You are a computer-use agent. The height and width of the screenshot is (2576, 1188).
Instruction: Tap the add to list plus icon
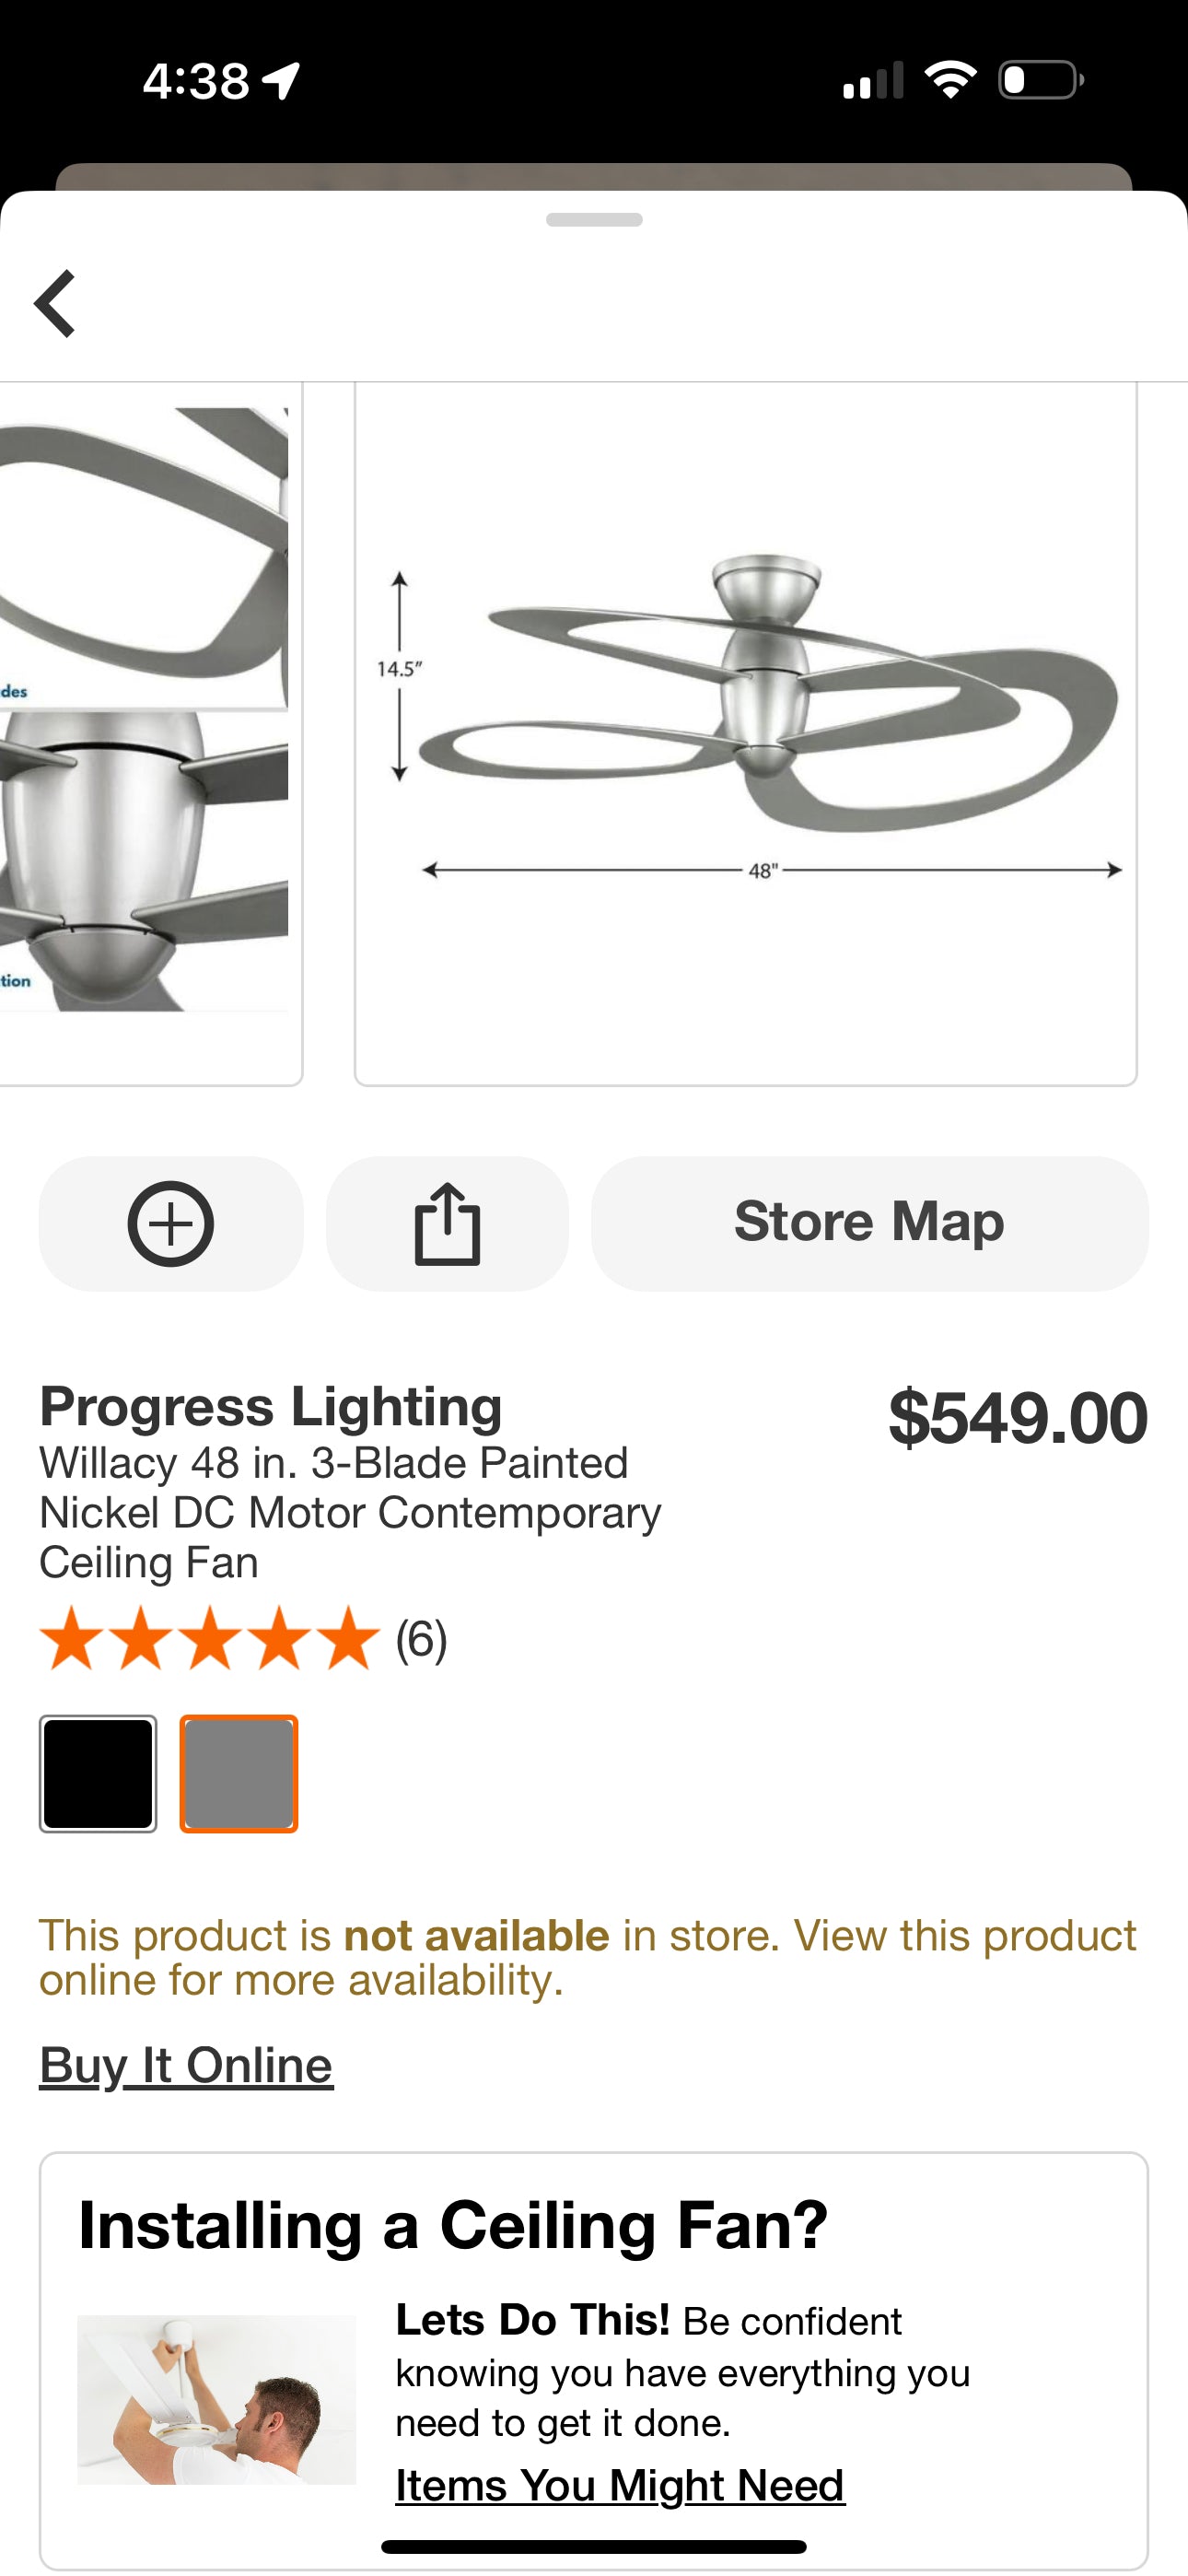[x=171, y=1224]
